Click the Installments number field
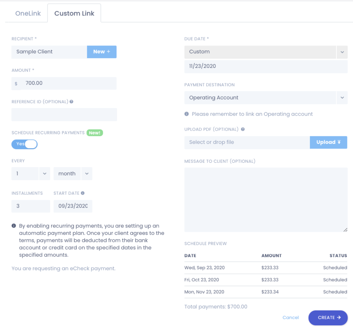Viewport: 353px width, 329px height. [31, 206]
